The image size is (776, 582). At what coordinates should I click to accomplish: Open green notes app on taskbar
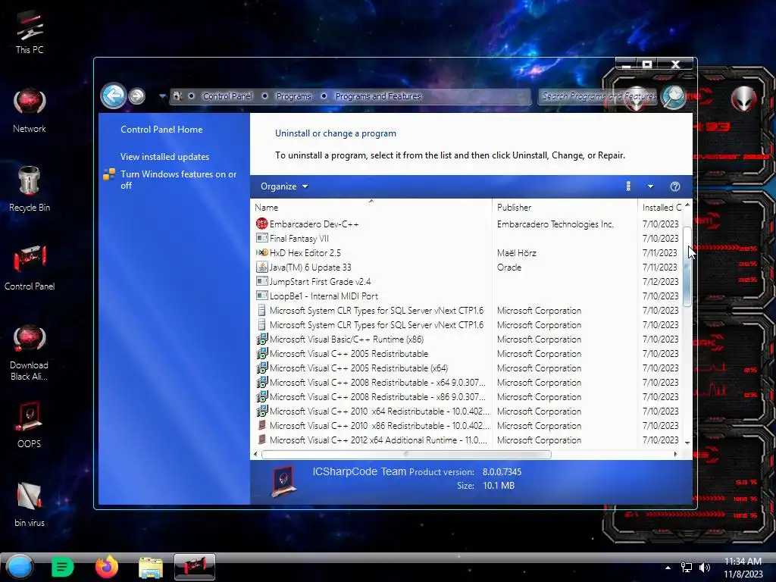coord(62,567)
